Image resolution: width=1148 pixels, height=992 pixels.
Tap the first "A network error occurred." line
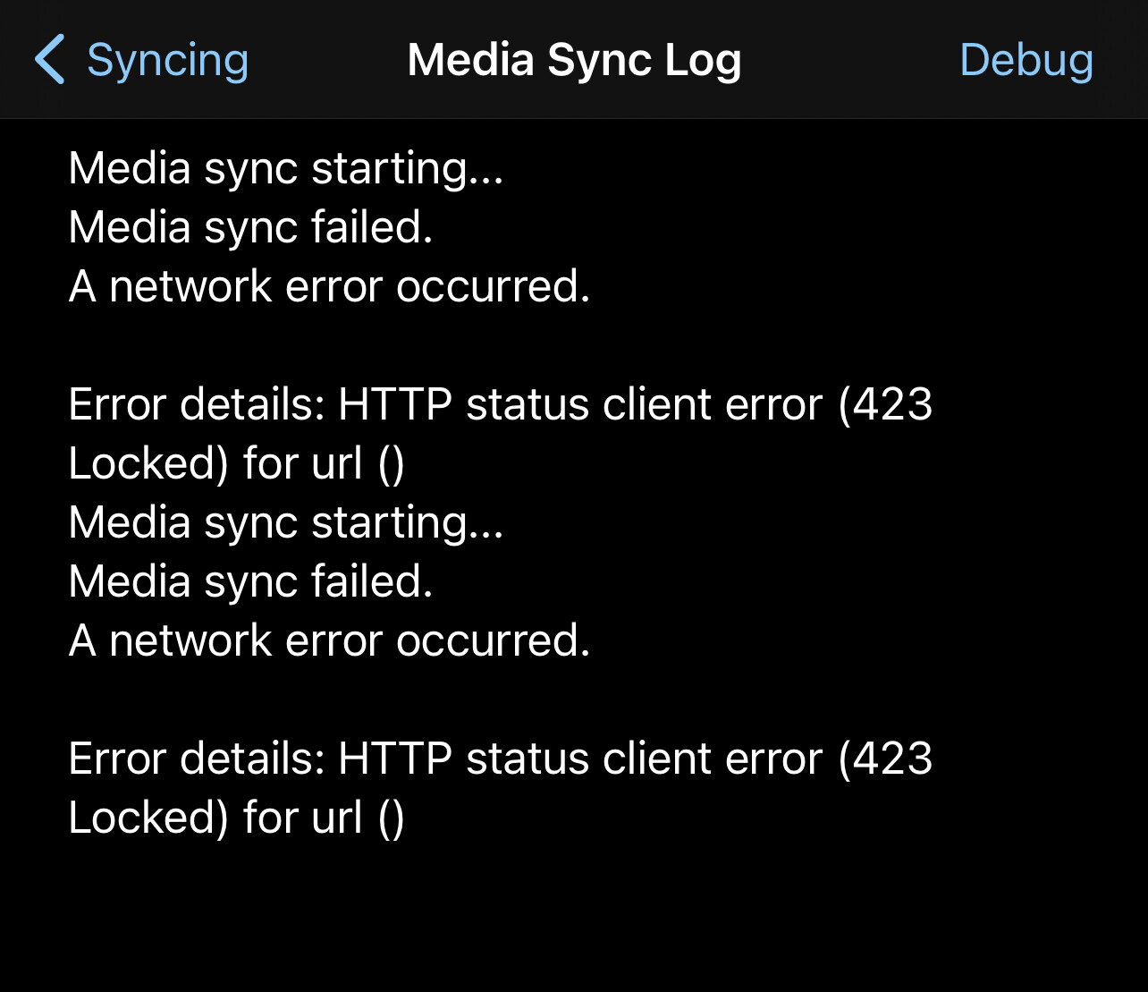coord(329,286)
